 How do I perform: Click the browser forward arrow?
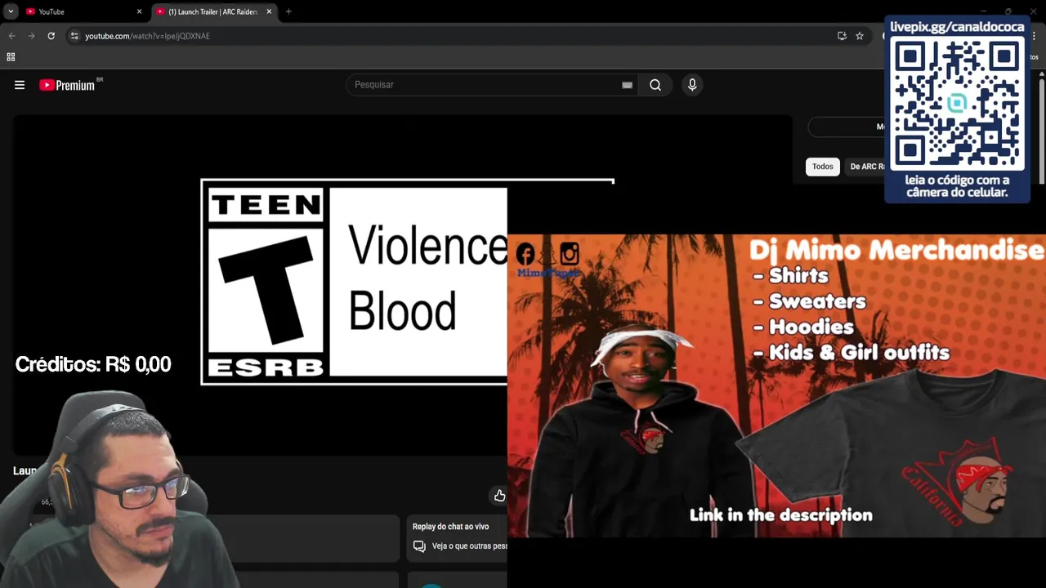(x=31, y=36)
